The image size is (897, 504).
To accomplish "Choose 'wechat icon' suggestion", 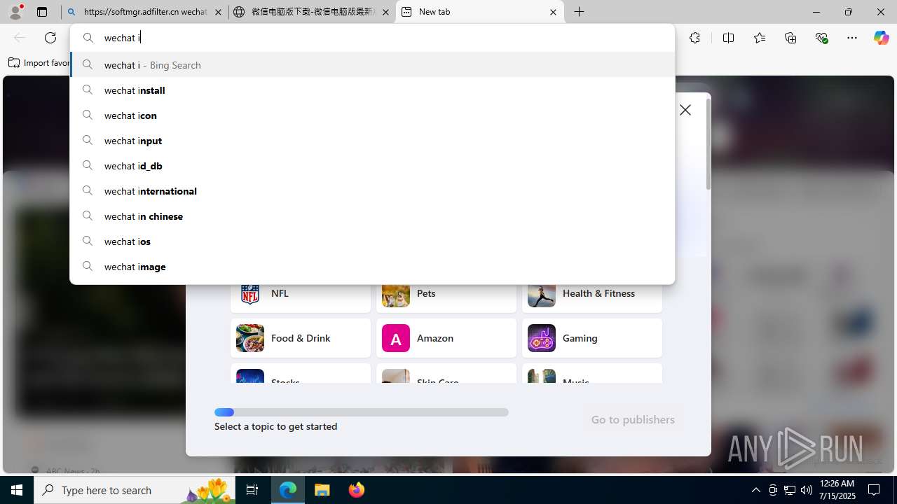I will [x=372, y=115].
